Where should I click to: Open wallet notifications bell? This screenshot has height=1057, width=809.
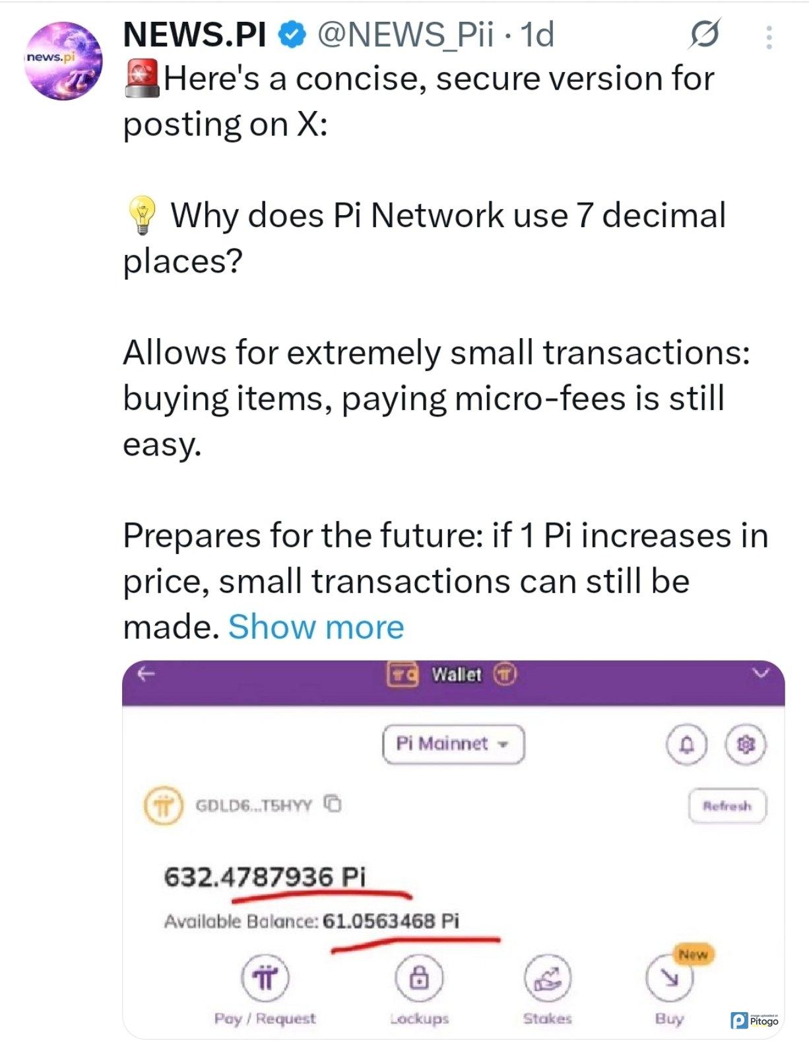click(x=687, y=745)
